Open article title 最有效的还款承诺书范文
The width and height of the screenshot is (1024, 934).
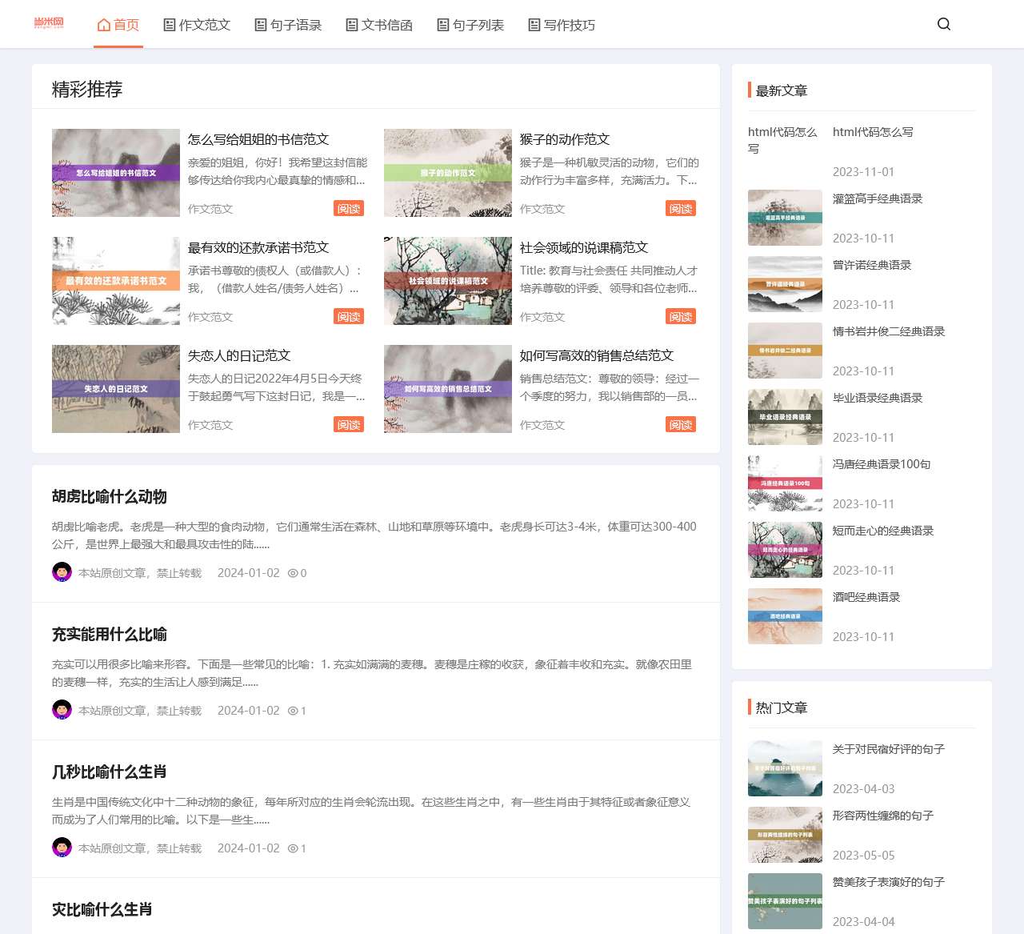(x=258, y=247)
